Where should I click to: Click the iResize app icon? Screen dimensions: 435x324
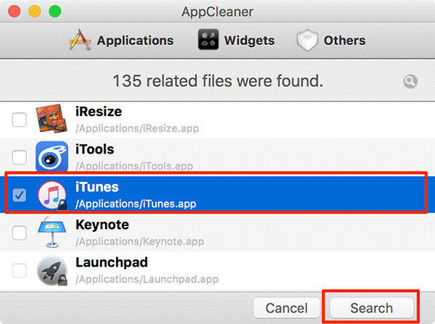(x=52, y=118)
